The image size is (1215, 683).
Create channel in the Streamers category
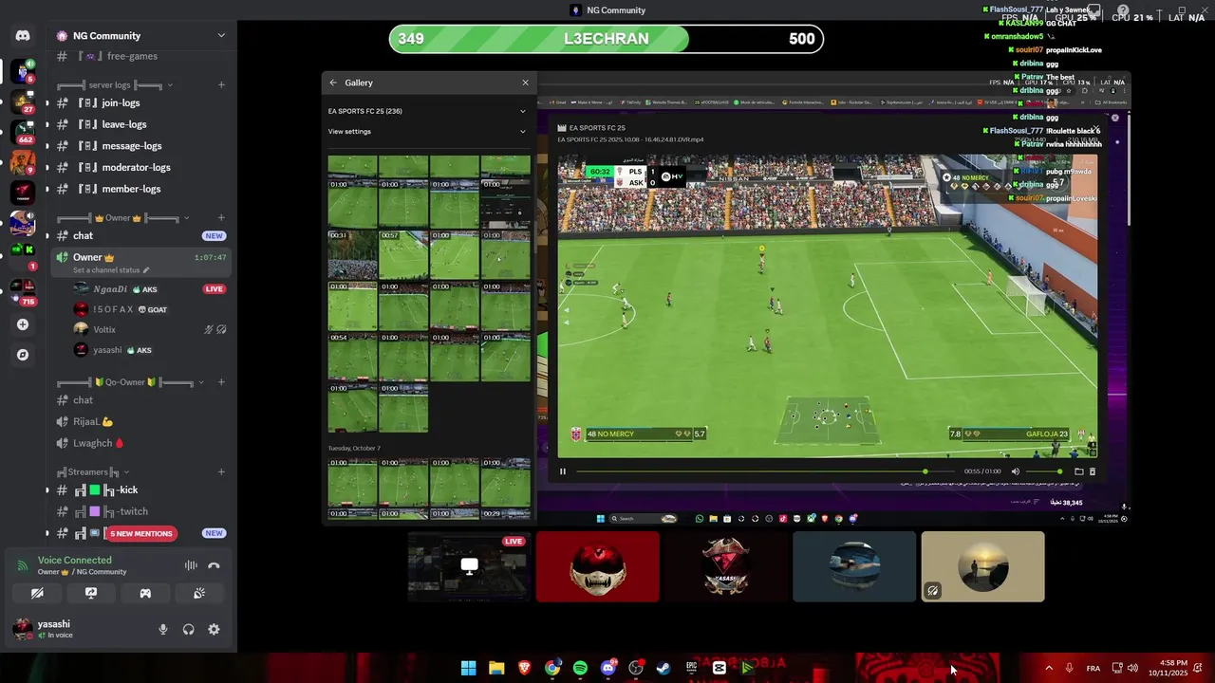click(221, 471)
